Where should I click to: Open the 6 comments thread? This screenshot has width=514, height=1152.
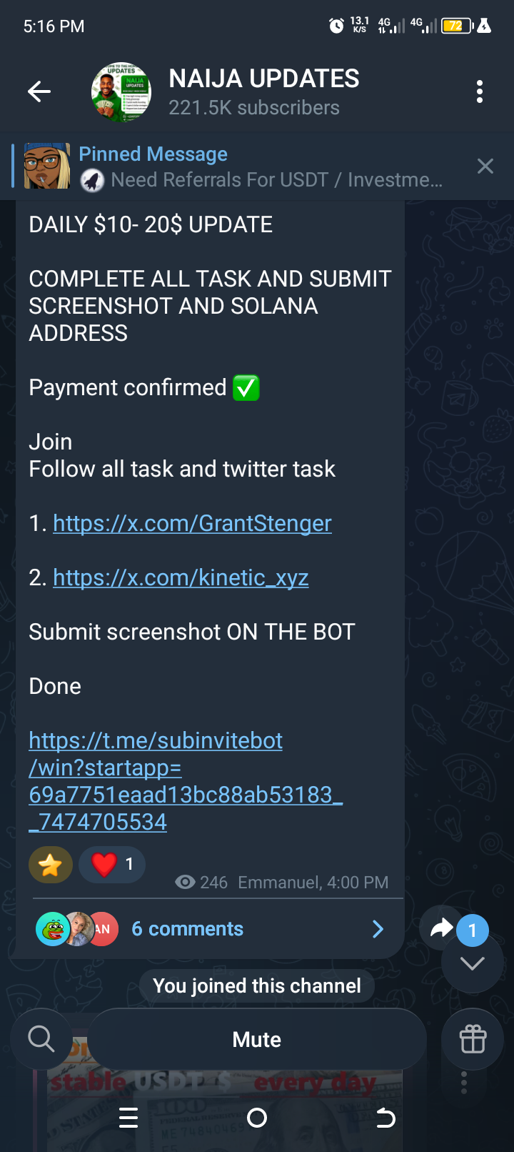coord(187,929)
